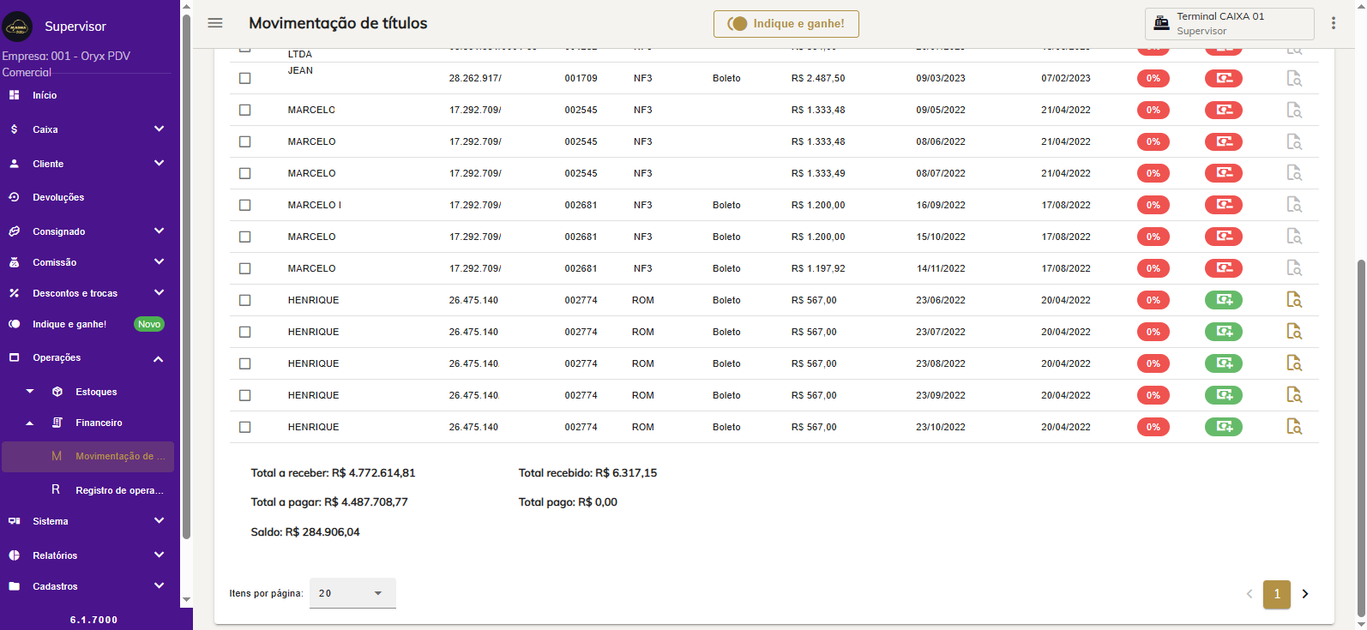Open Registro de operações in the sidebar

[x=118, y=490]
